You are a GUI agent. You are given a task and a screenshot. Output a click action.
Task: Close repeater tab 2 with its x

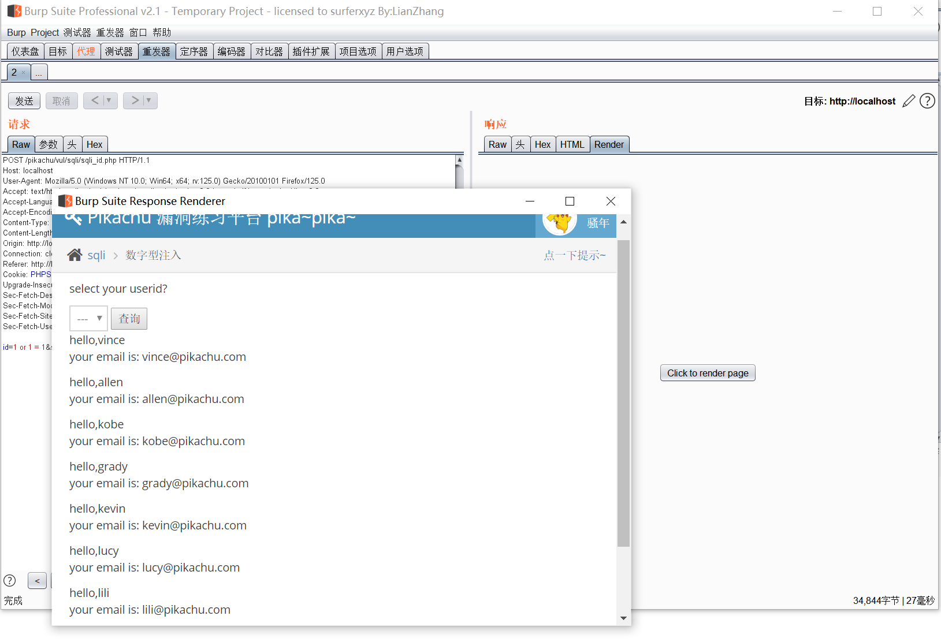click(x=23, y=73)
